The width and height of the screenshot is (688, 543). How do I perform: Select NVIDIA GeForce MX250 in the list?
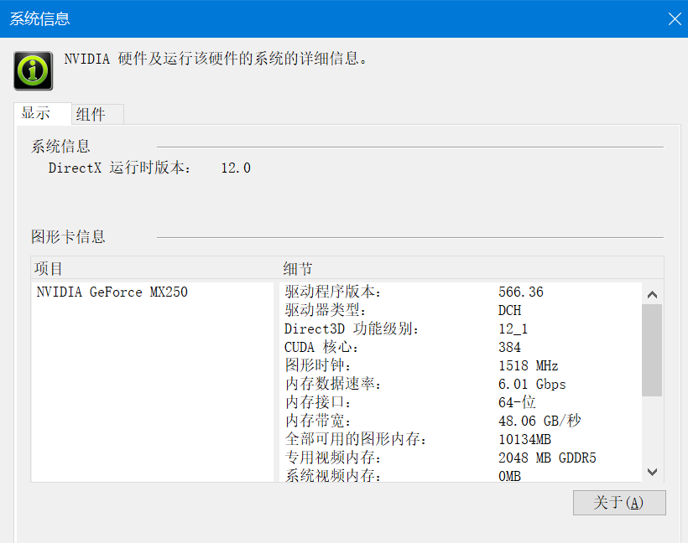pyautogui.click(x=112, y=292)
